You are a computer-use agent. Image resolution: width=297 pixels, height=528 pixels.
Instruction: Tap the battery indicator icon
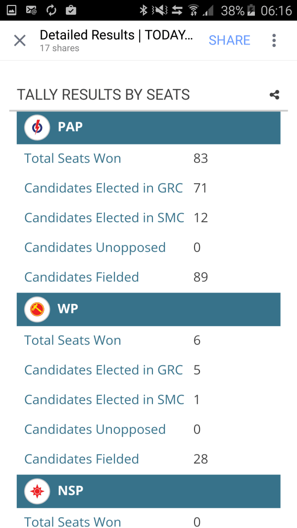pos(251,10)
